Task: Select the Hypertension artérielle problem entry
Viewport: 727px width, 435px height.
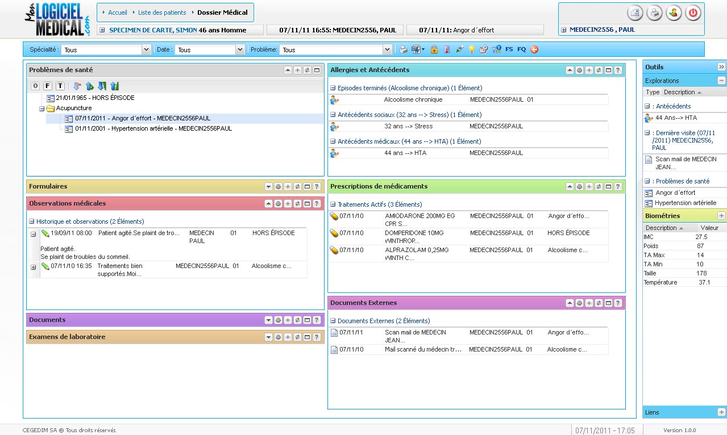Action: point(153,128)
